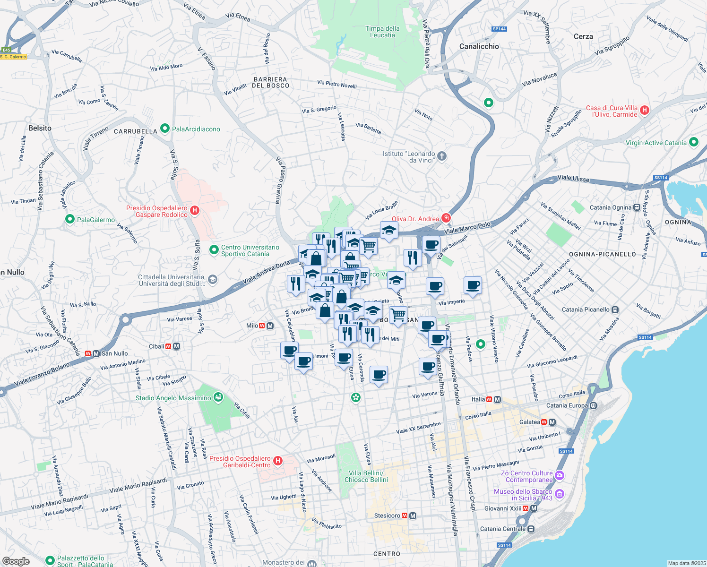Click the Stadio Angelo Massimino stadium marker
707x567 pixels.
(218, 397)
